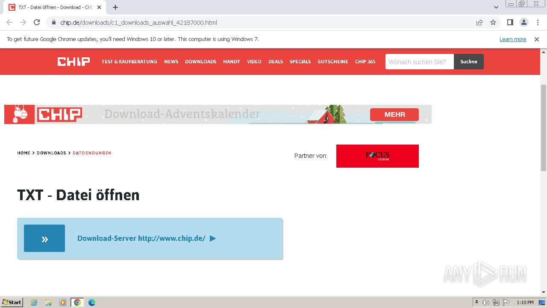
Task: Click the scrollbar down arrow
Action: click(x=544, y=292)
